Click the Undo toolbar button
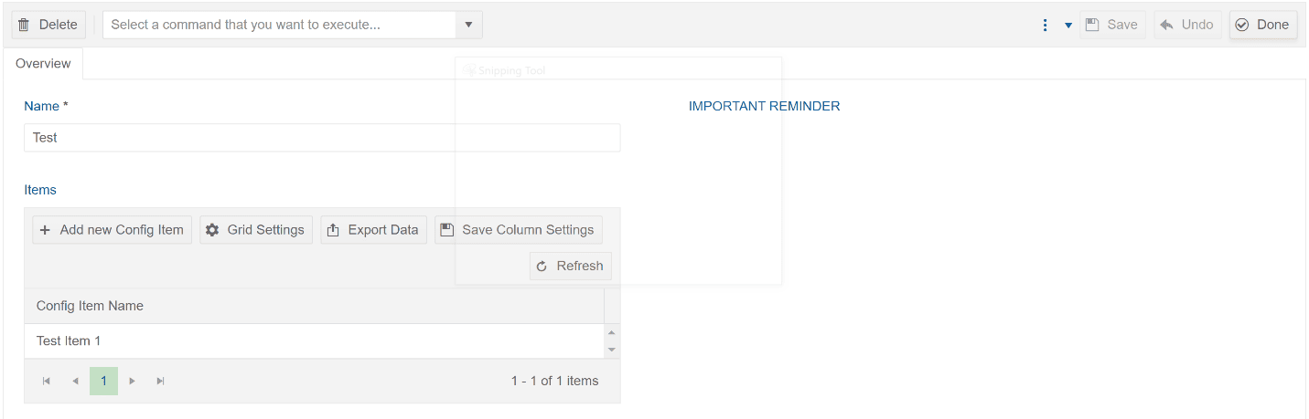This screenshot has height=419, width=1309. (1187, 25)
